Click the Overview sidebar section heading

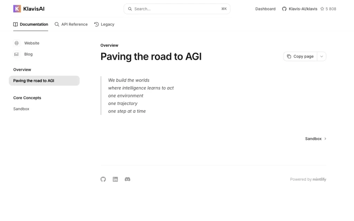tap(22, 70)
